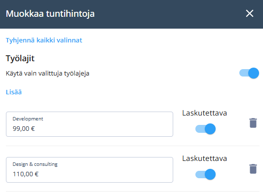The height and width of the screenshot is (196, 263).
Task: Click the Työlajit section heading
Action: click(x=20, y=59)
